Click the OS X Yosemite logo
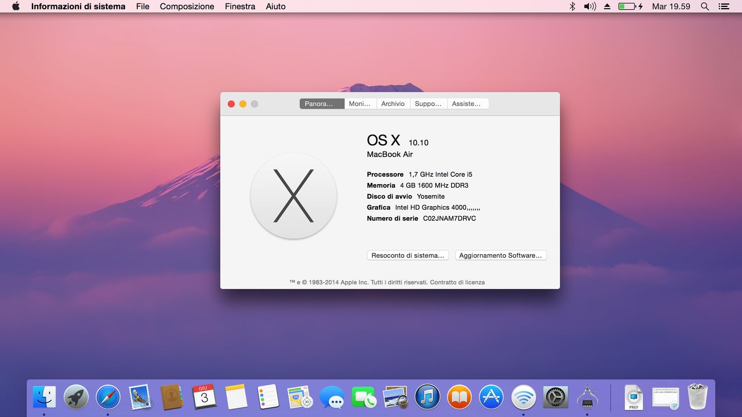 click(x=293, y=196)
